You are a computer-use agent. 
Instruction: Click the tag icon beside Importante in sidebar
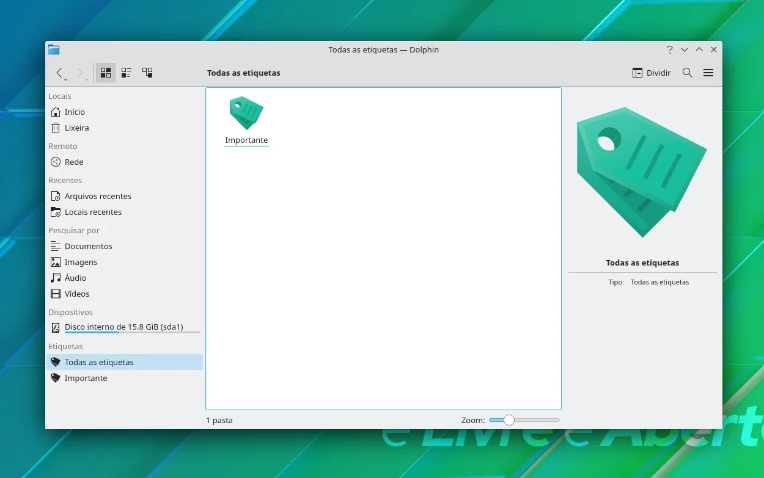pyautogui.click(x=56, y=378)
